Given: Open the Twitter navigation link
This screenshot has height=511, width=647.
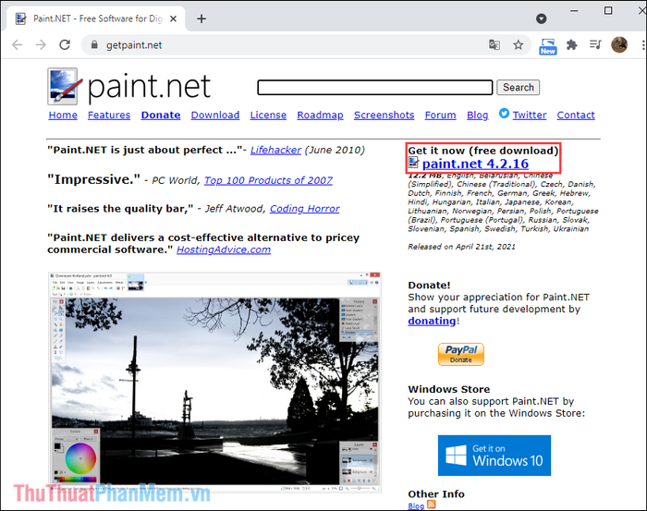Looking at the screenshot, I should 530,116.
